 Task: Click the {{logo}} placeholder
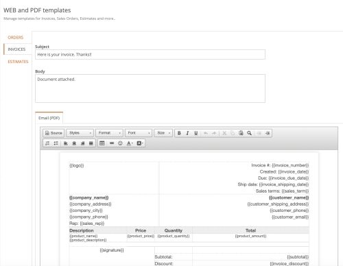[77, 165]
